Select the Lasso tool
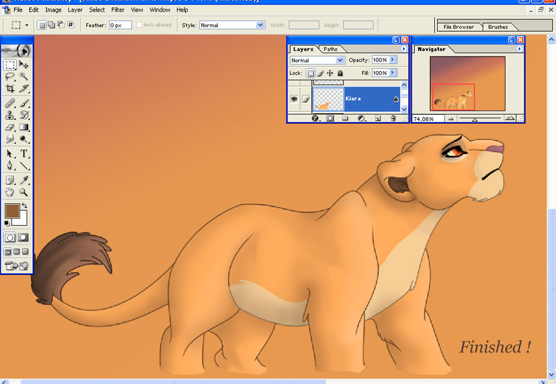The width and height of the screenshot is (556, 384). 10,76
